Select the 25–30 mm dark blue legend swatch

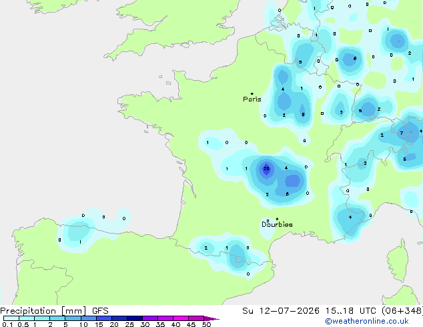coord(135,318)
